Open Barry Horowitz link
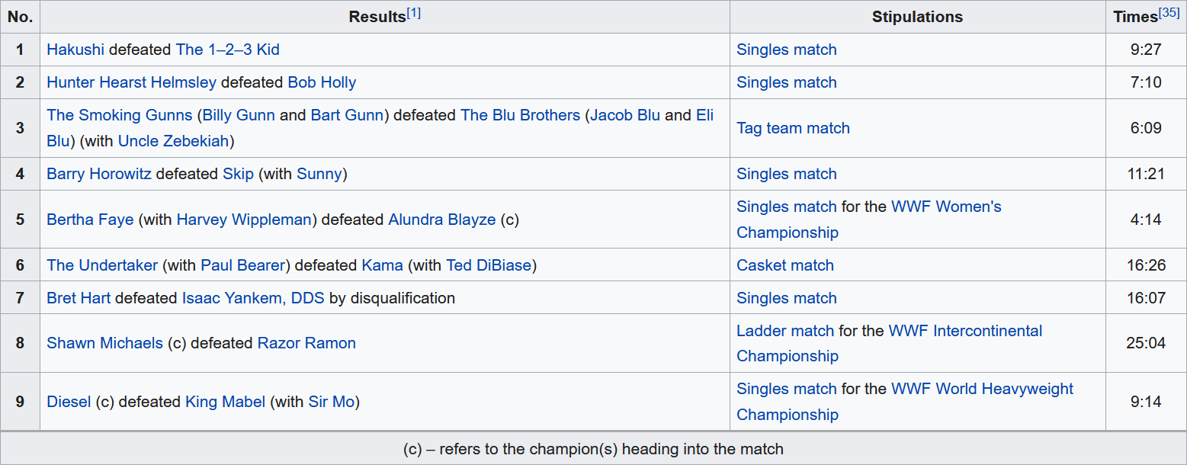This screenshot has width=1187, height=465. pyautogui.click(x=99, y=174)
